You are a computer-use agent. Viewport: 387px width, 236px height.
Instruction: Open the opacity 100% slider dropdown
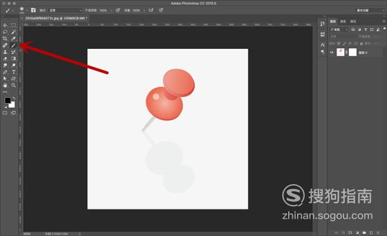click(x=111, y=10)
